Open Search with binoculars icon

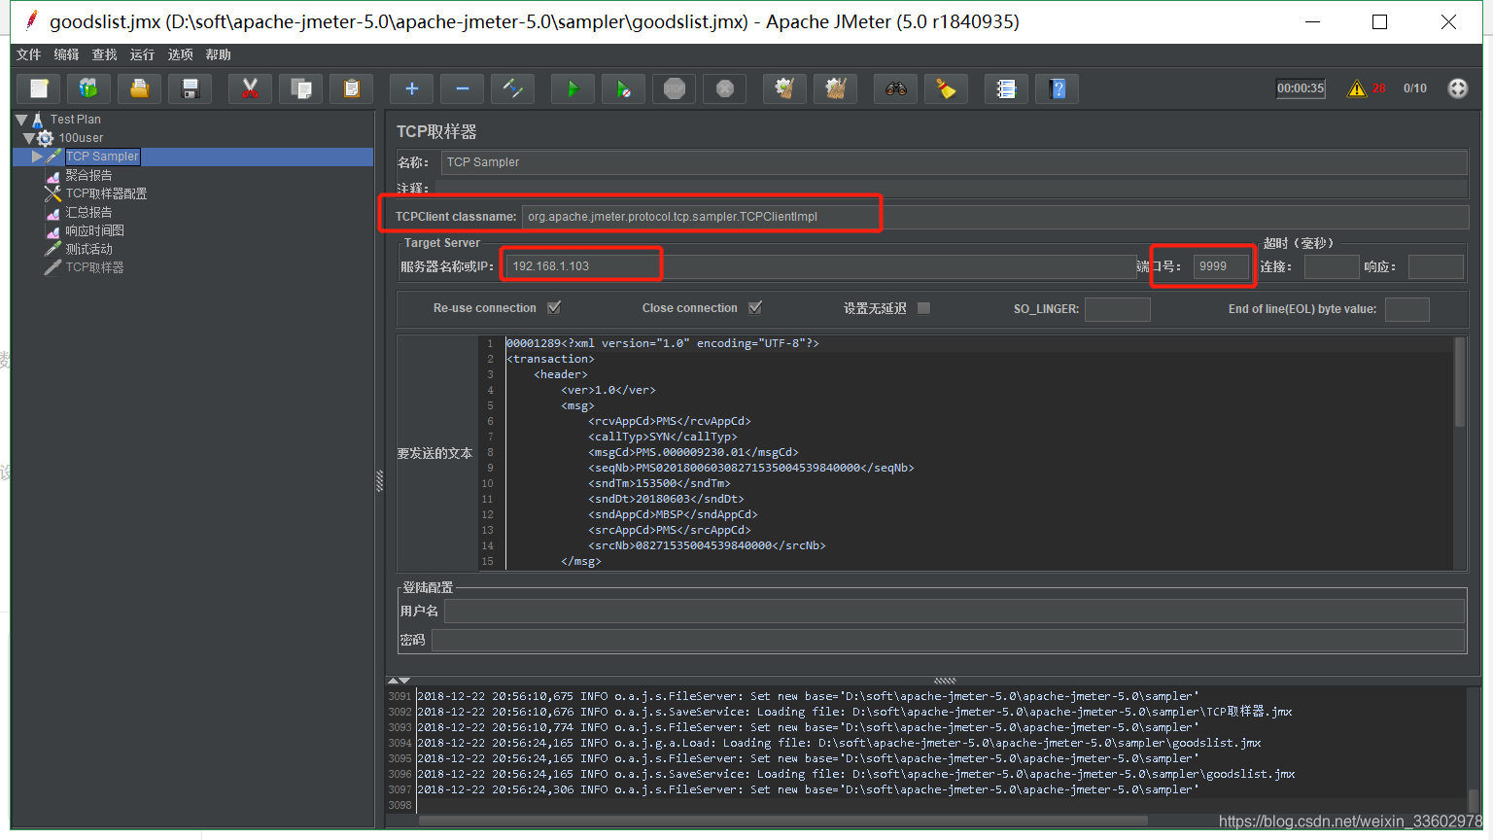(895, 88)
